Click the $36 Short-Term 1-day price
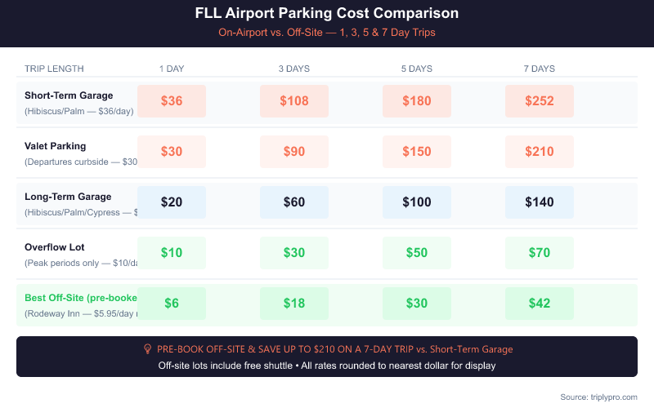 [172, 101]
